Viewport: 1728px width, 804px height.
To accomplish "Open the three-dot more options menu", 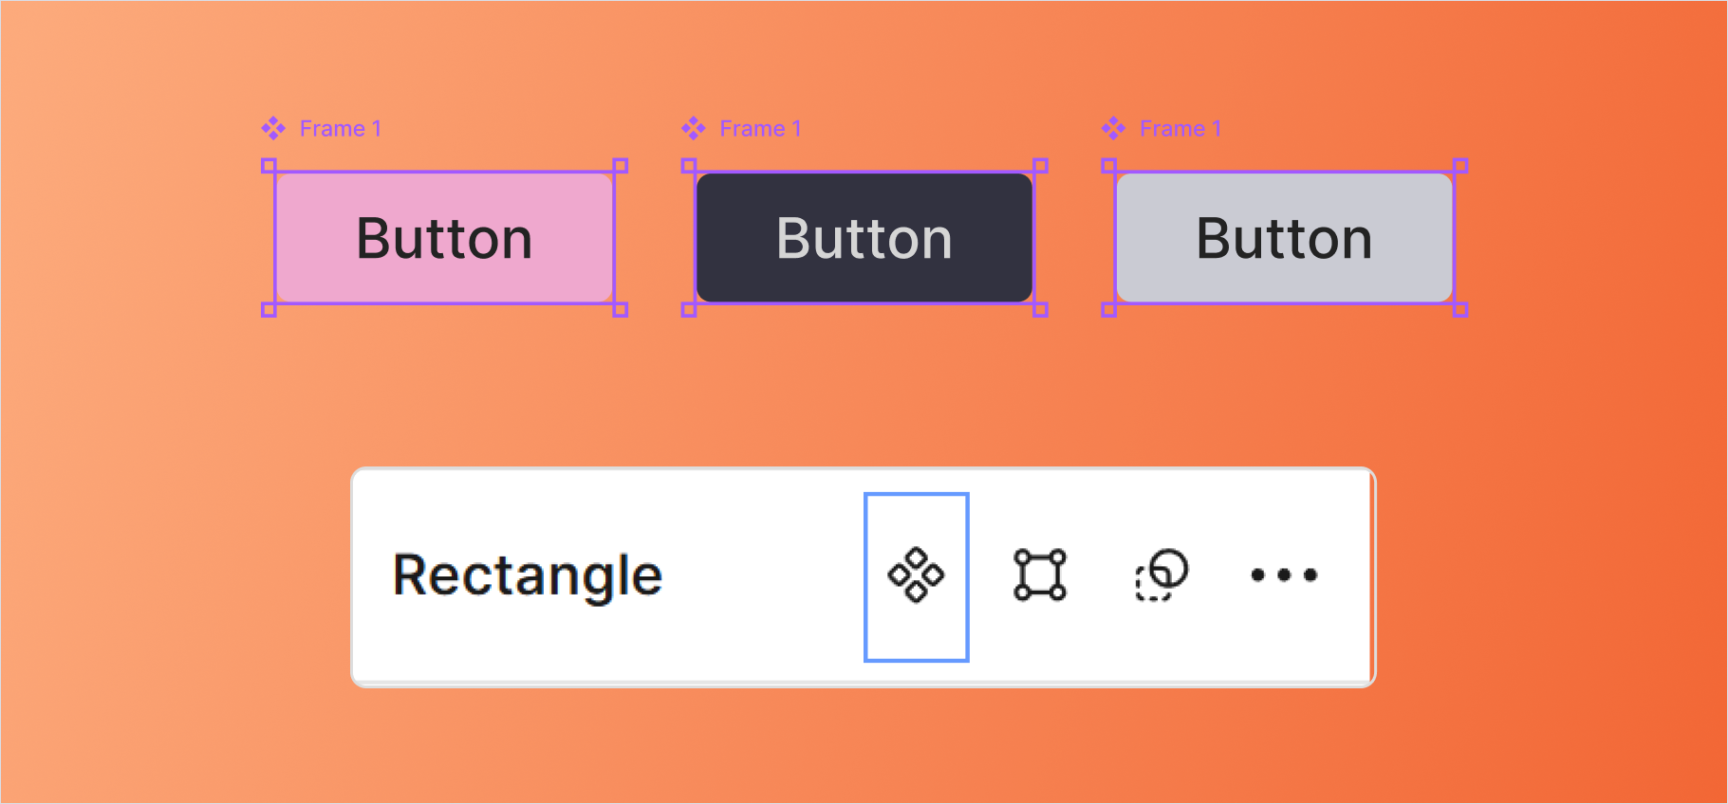I will (1284, 575).
